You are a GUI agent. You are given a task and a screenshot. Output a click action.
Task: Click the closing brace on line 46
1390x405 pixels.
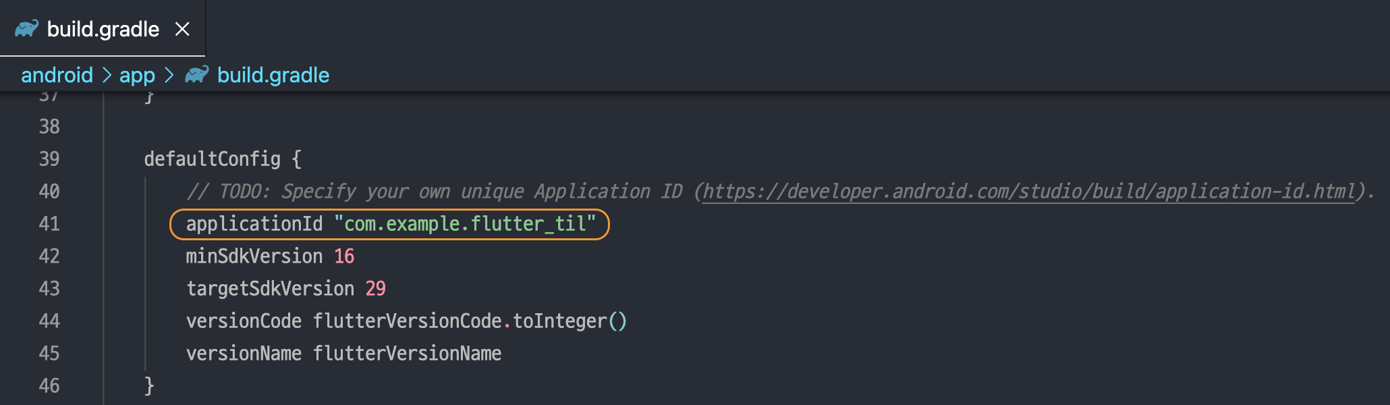click(x=149, y=386)
